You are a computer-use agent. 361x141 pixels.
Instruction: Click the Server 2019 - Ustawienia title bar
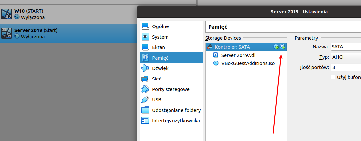[x=249, y=12]
